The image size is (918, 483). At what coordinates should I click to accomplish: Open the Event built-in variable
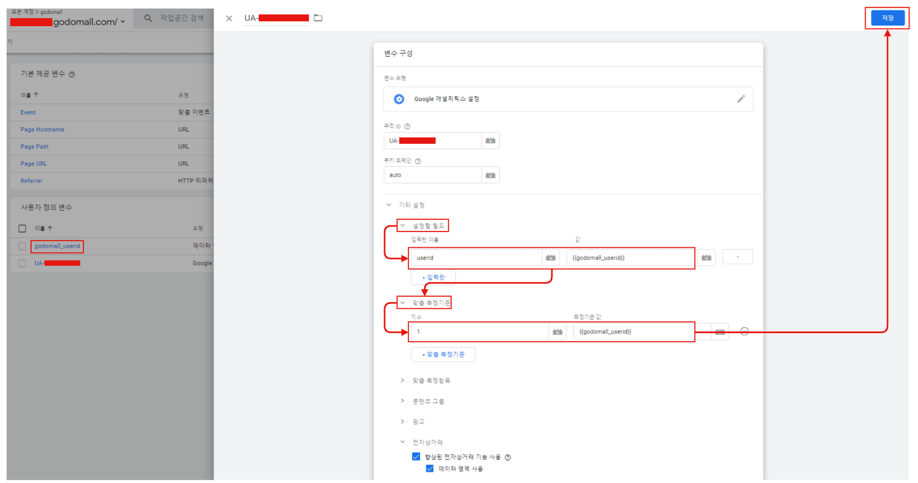(x=28, y=112)
